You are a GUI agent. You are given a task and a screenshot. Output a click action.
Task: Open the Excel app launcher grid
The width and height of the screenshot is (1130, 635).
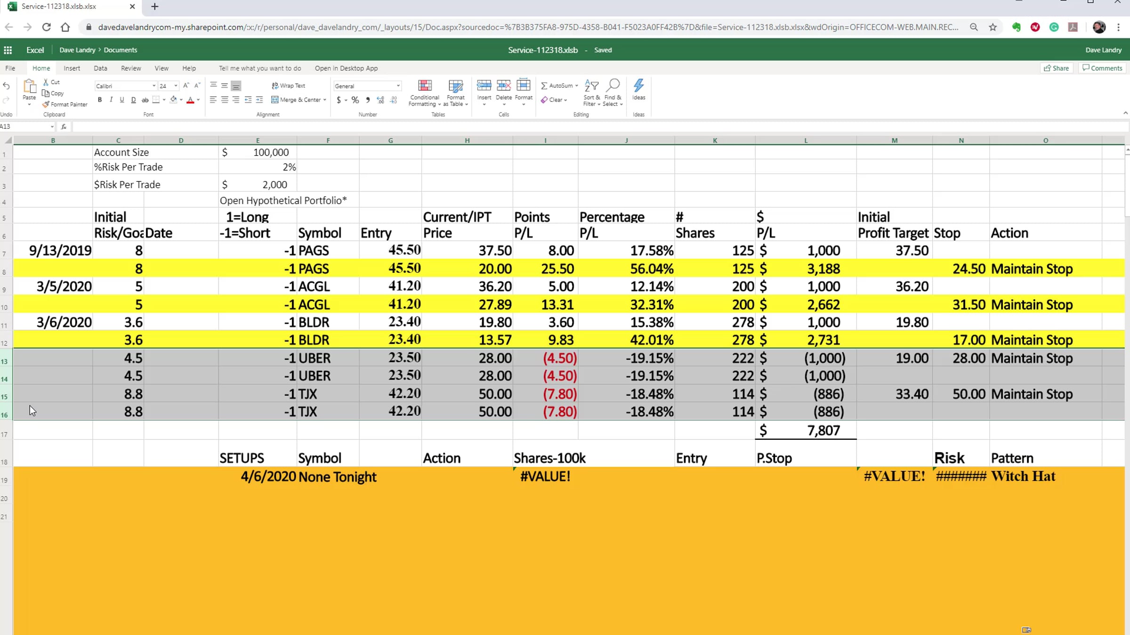tap(8, 50)
